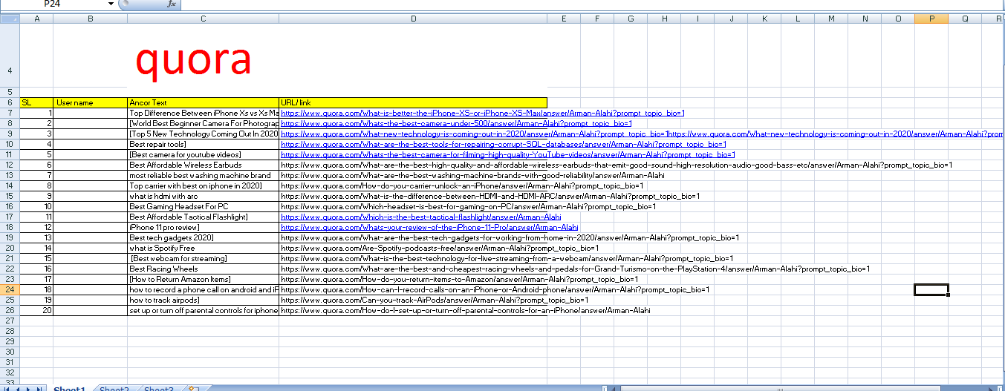Switch to the Sheet3 tab
1005x391 pixels.
click(158, 388)
